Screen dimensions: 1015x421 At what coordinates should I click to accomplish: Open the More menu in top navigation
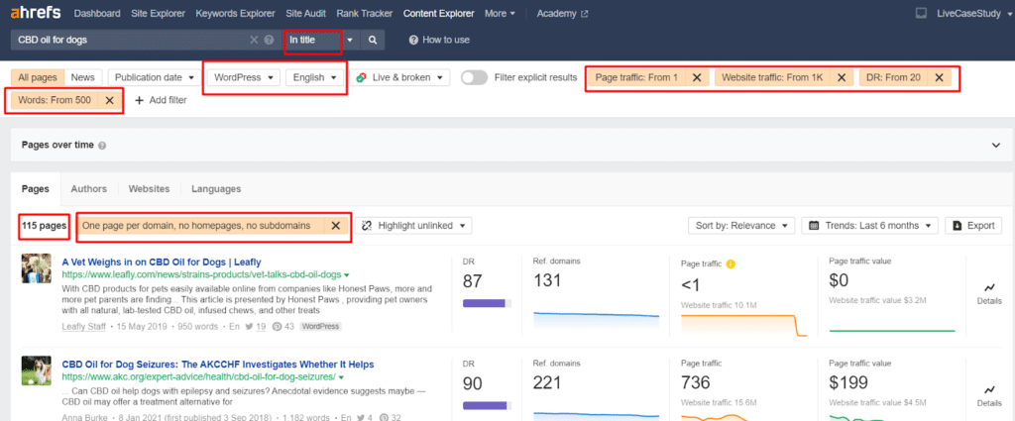point(500,13)
